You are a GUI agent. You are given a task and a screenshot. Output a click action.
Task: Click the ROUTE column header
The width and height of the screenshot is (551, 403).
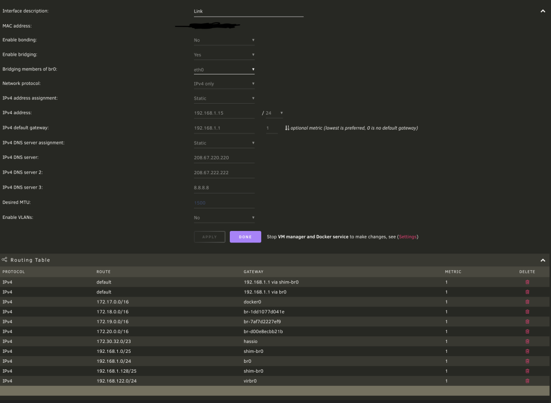104,272
